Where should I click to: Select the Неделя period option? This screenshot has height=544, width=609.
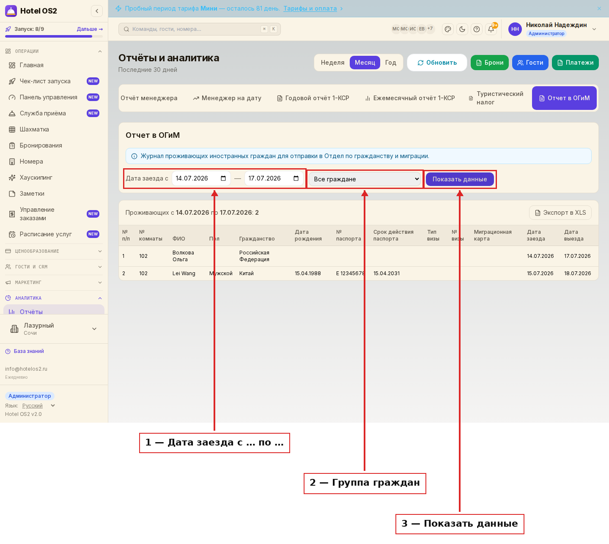click(332, 63)
